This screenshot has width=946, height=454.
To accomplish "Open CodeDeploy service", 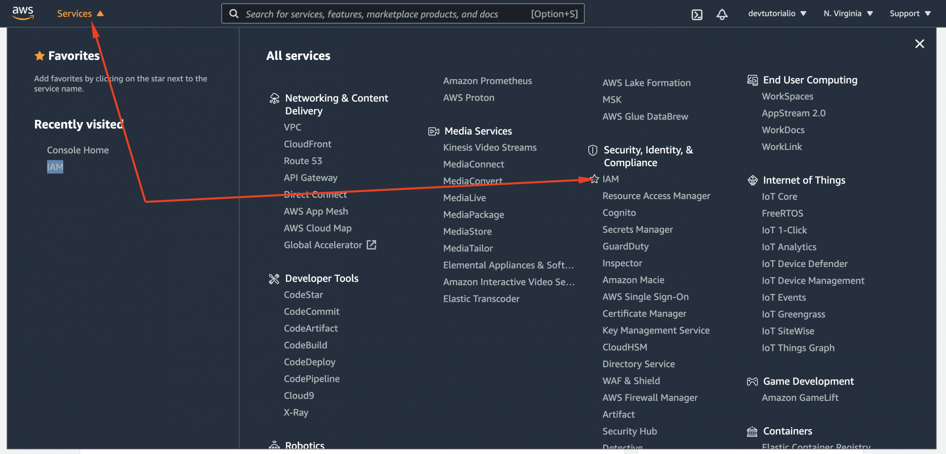I will point(309,362).
